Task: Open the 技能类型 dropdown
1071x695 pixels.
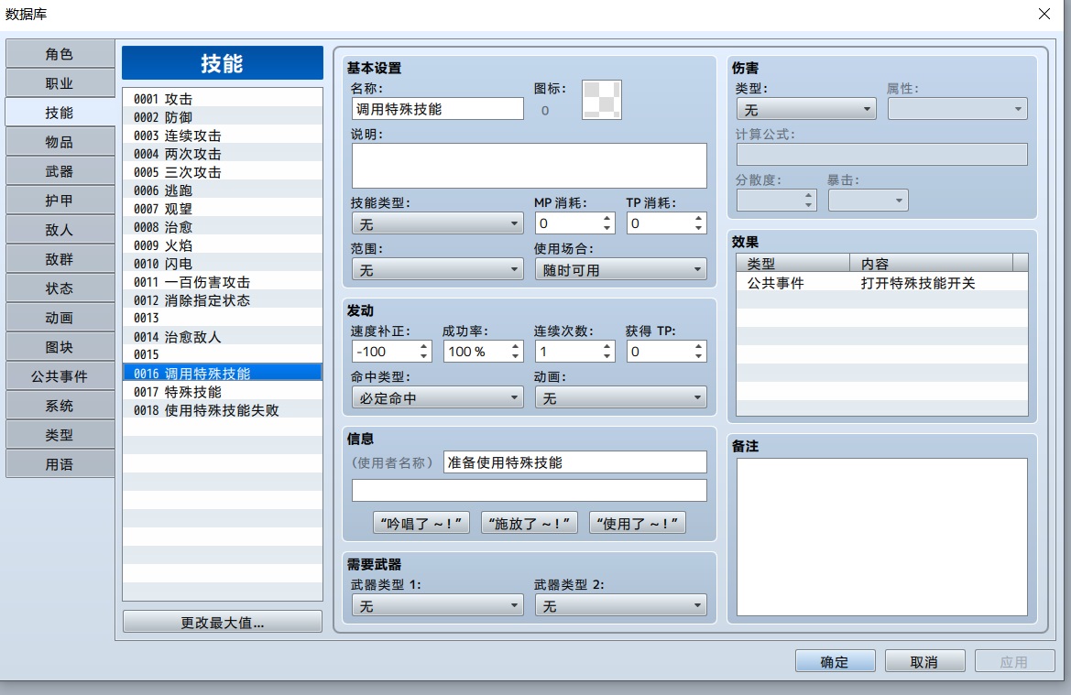Action: coord(437,224)
